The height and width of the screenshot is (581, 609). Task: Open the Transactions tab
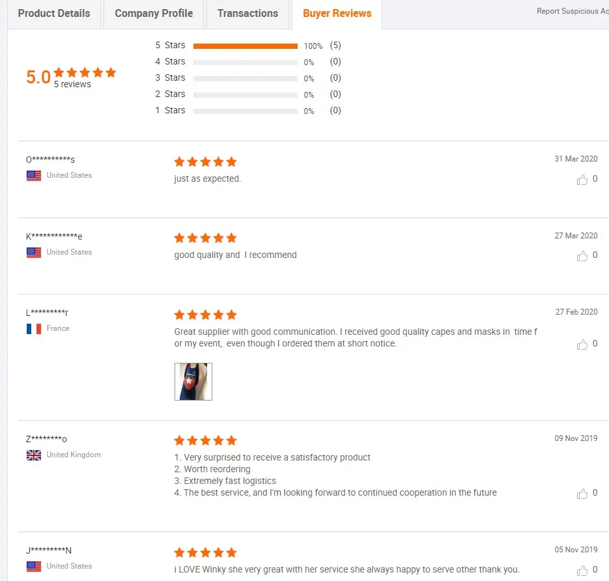(248, 14)
